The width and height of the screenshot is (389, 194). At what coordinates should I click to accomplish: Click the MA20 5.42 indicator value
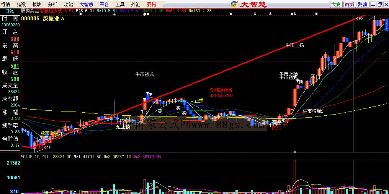(x=130, y=11)
